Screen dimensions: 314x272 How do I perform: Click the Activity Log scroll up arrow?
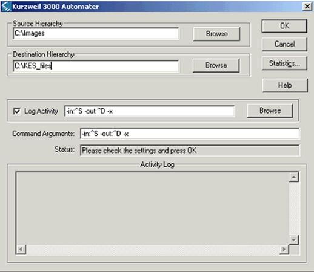point(293,177)
